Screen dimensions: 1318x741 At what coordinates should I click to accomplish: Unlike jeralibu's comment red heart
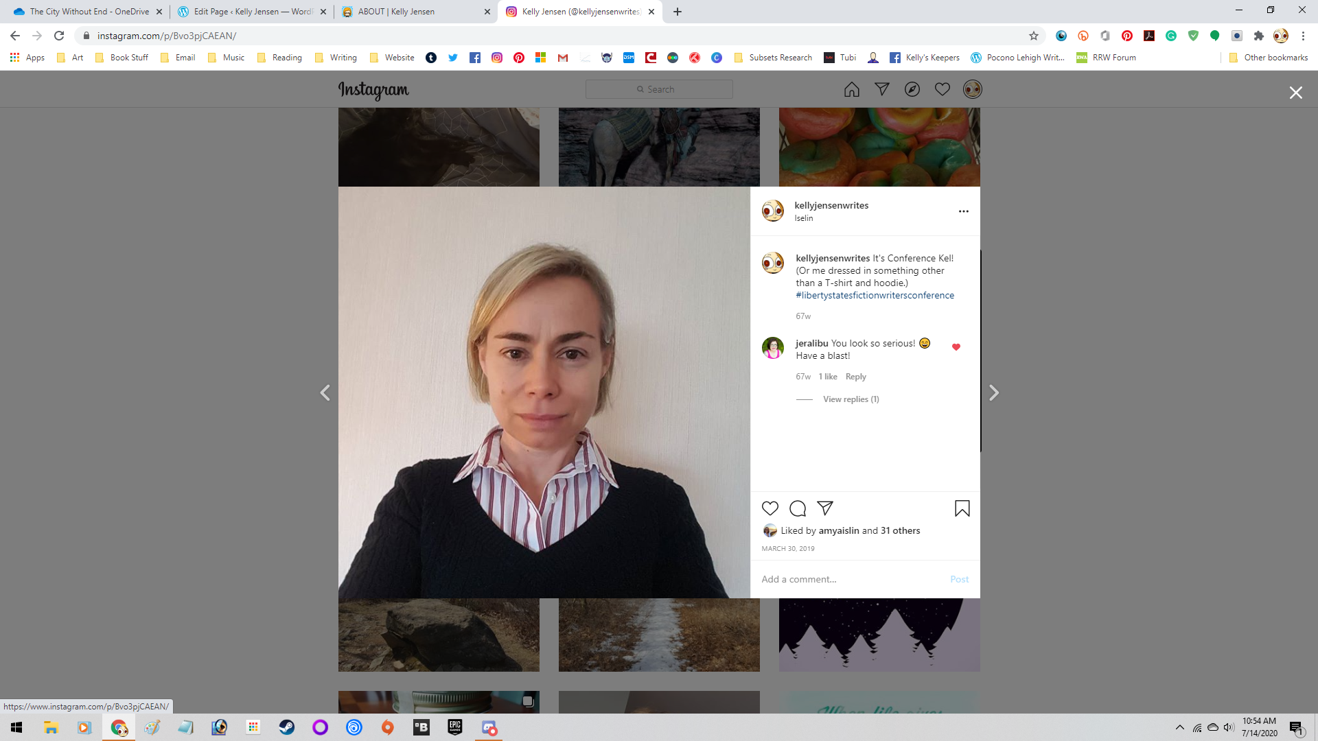point(956,347)
